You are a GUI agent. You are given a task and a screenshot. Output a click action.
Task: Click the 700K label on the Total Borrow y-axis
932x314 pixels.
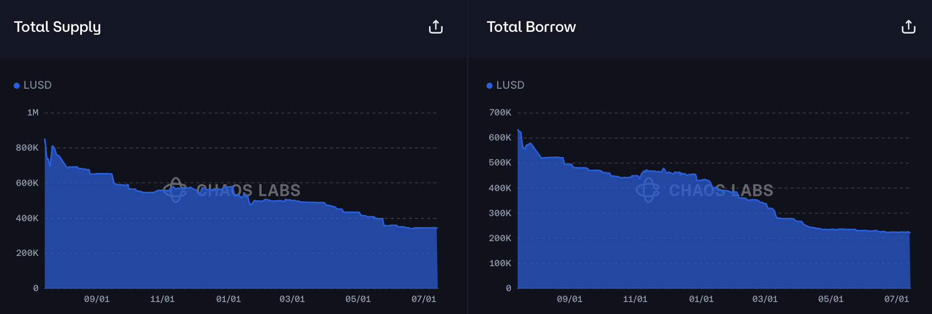500,113
